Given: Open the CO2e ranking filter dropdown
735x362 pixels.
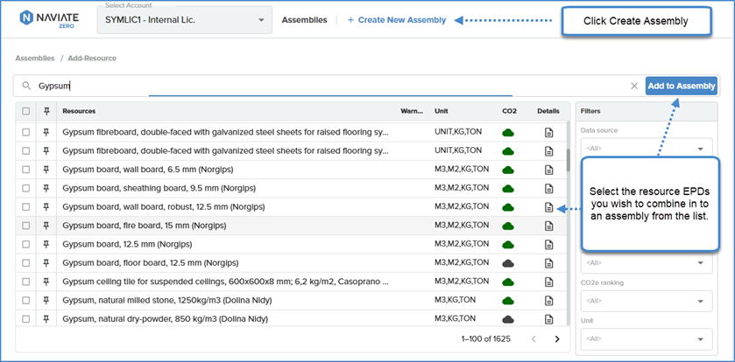Looking at the screenshot, I should pyautogui.click(x=647, y=301).
